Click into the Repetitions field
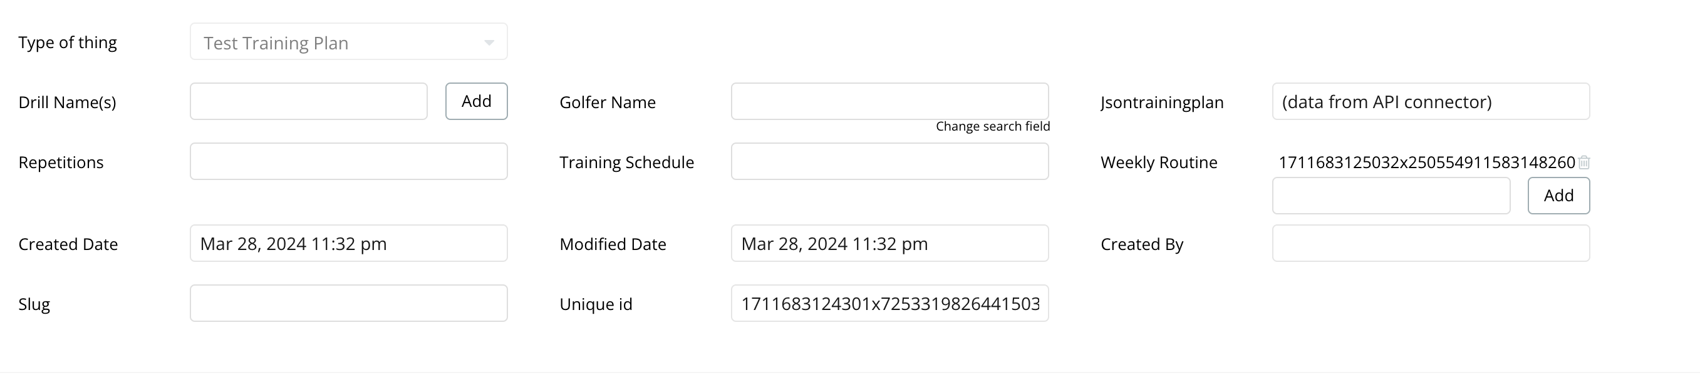This screenshot has width=1700, height=385. tap(348, 161)
